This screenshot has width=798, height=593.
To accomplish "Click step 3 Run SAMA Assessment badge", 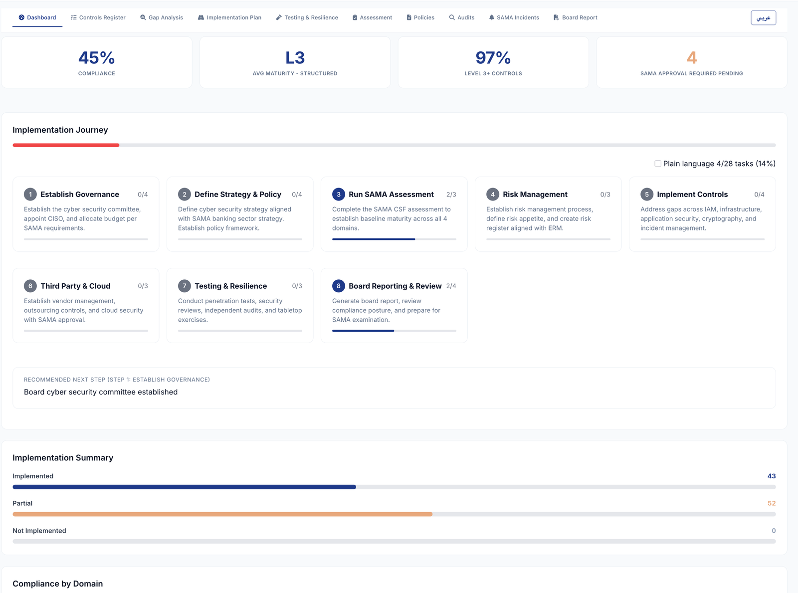I will [338, 195].
